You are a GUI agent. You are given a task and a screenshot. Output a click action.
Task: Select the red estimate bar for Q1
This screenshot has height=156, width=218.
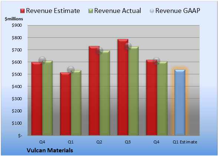(66, 104)
